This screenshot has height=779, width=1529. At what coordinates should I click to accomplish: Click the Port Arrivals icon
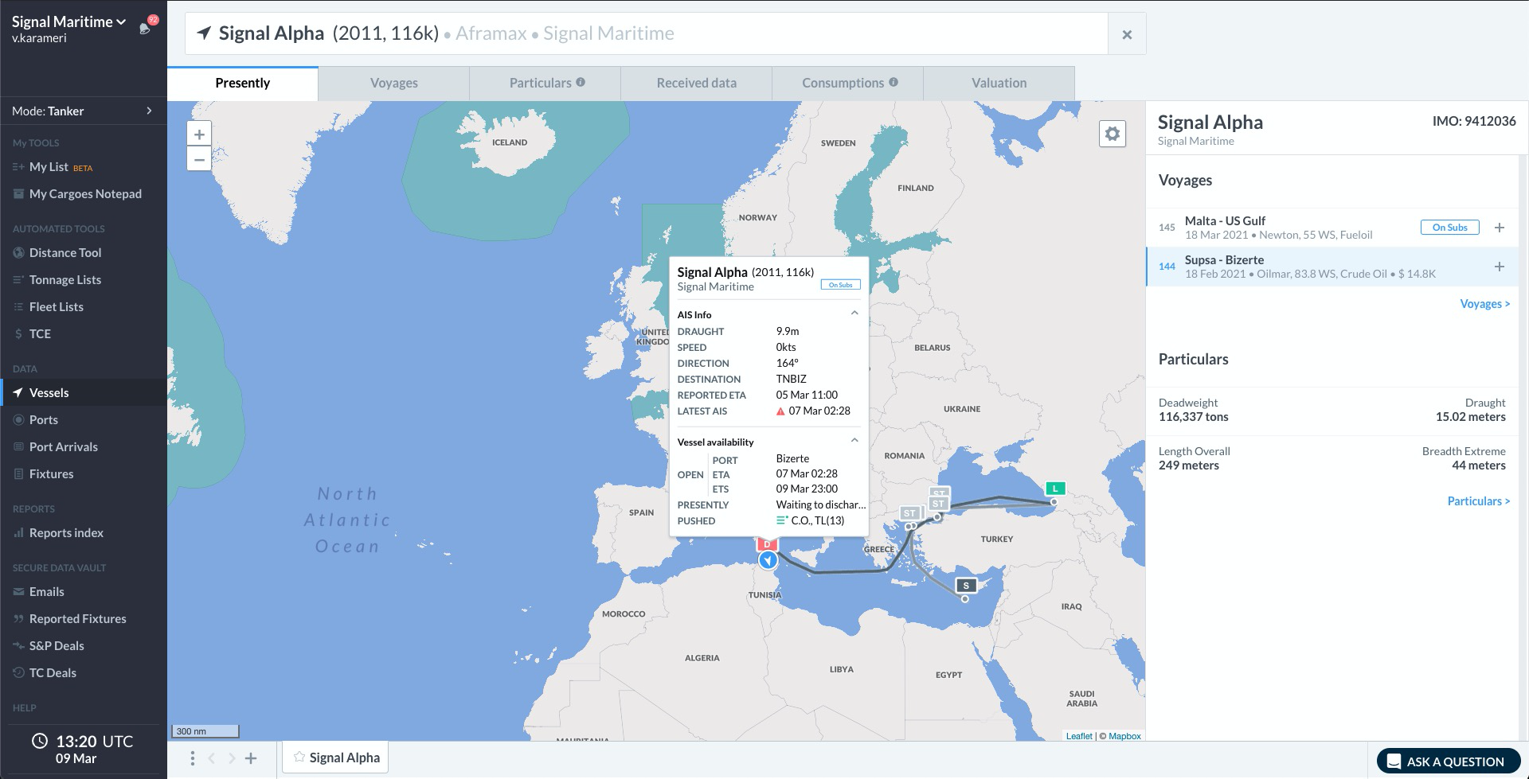(18, 447)
